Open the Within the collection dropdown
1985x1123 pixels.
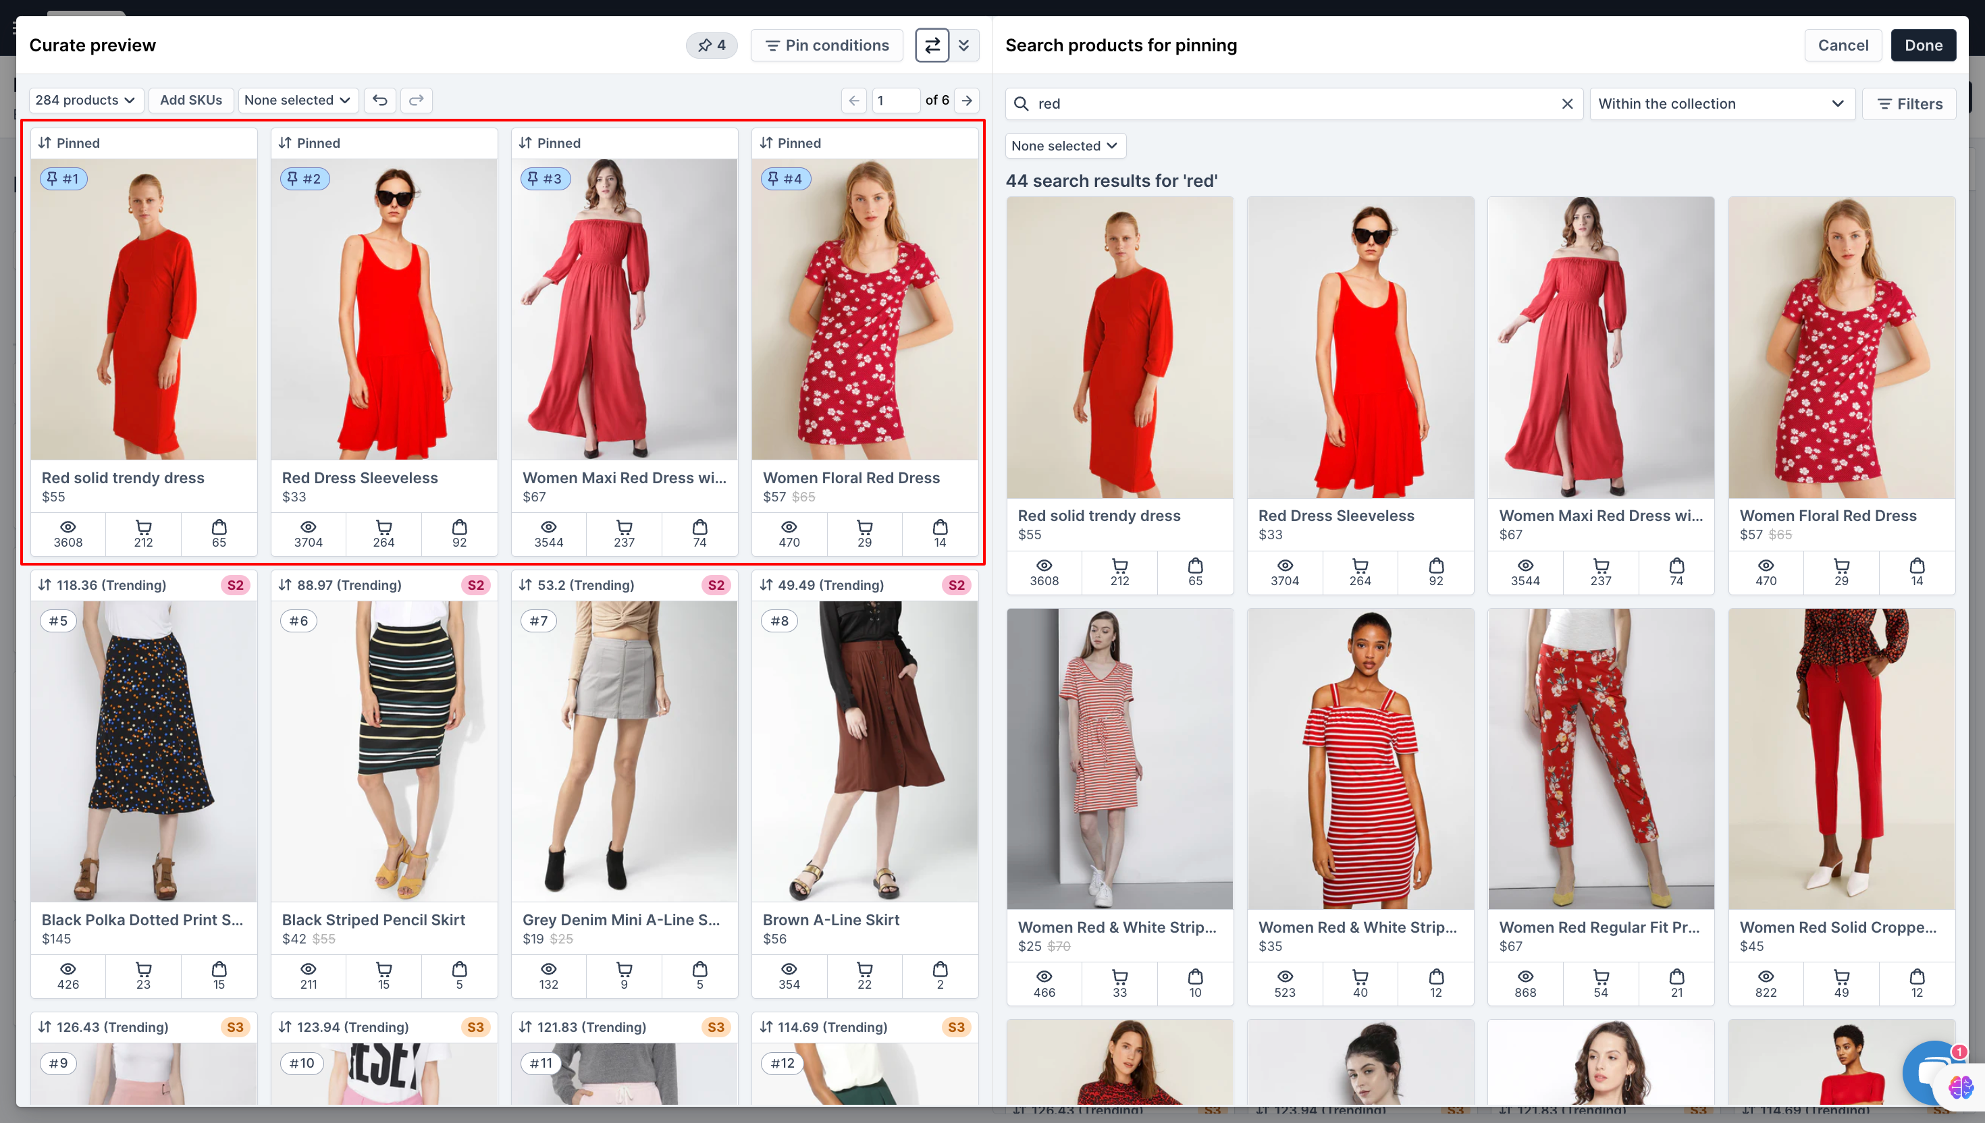pyautogui.click(x=1722, y=104)
